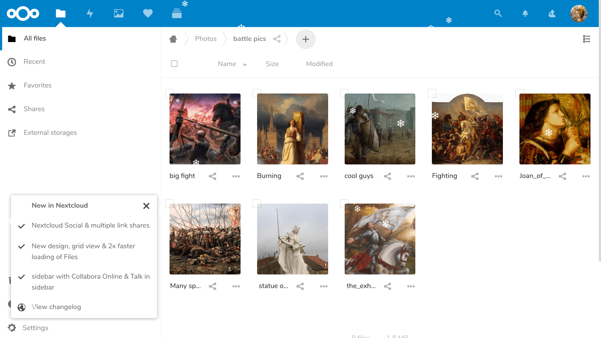Click the Nextcloud Social & multiple link shares item
This screenshot has height=338, width=601.
(x=91, y=225)
